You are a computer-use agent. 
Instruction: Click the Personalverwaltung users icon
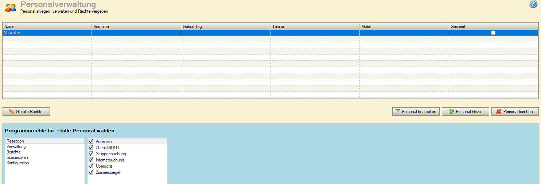pyautogui.click(x=11, y=7)
